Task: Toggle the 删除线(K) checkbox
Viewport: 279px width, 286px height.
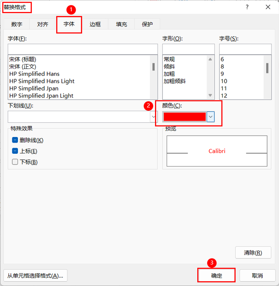Action: coord(15,140)
